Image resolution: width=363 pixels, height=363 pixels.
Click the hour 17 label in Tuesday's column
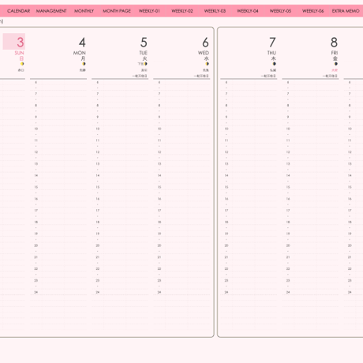tap(98, 211)
